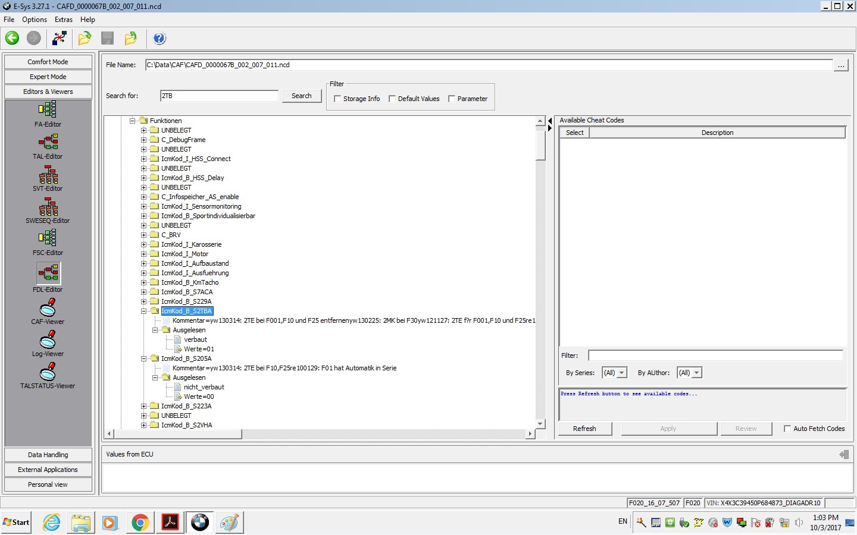Collapse the Funktionen root node
This screenshot has width=857, height=535.
(132, 121)
